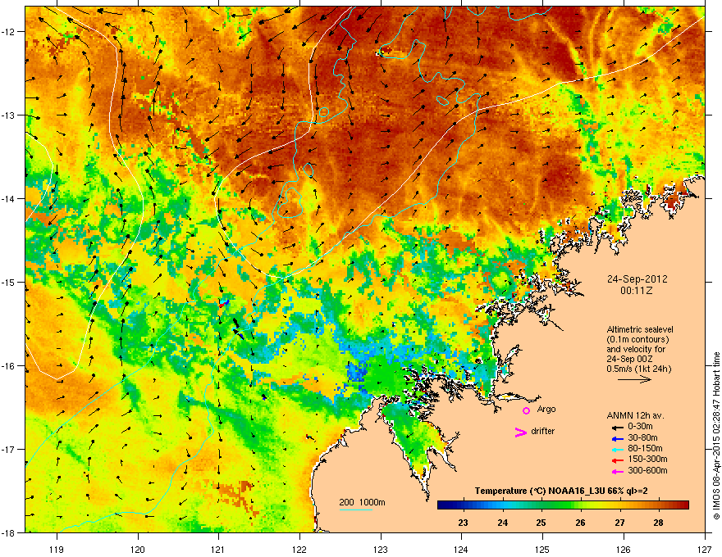Click the magenta drifter arrowhead symbol in legend
The width and height of the screenshot is (722, 557).
coord(521,432)
